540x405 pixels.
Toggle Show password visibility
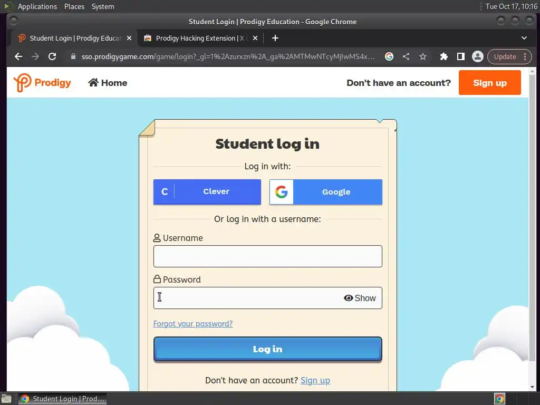tap(360, 298)
